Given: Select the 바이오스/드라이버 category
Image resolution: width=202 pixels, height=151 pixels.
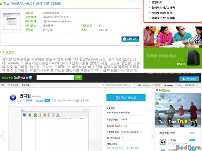Looking at the screenshot, I should [163, 18].
